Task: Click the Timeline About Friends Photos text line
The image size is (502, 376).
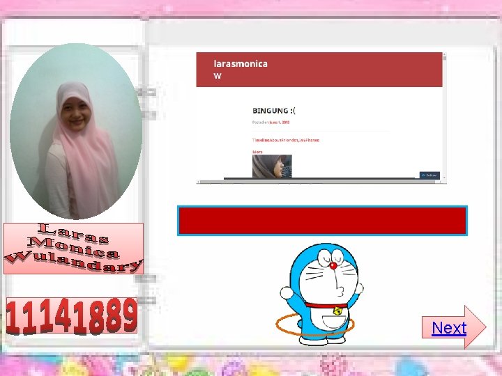Action: [x=286, y=140]
